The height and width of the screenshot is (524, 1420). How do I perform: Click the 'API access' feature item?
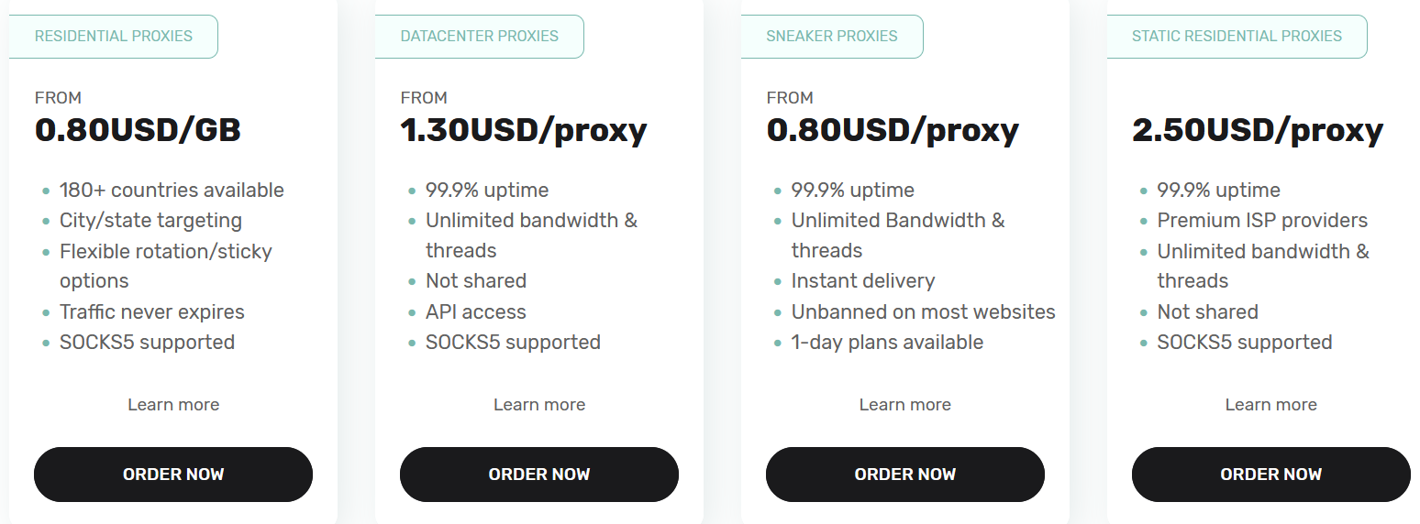(x=476, y=312)
